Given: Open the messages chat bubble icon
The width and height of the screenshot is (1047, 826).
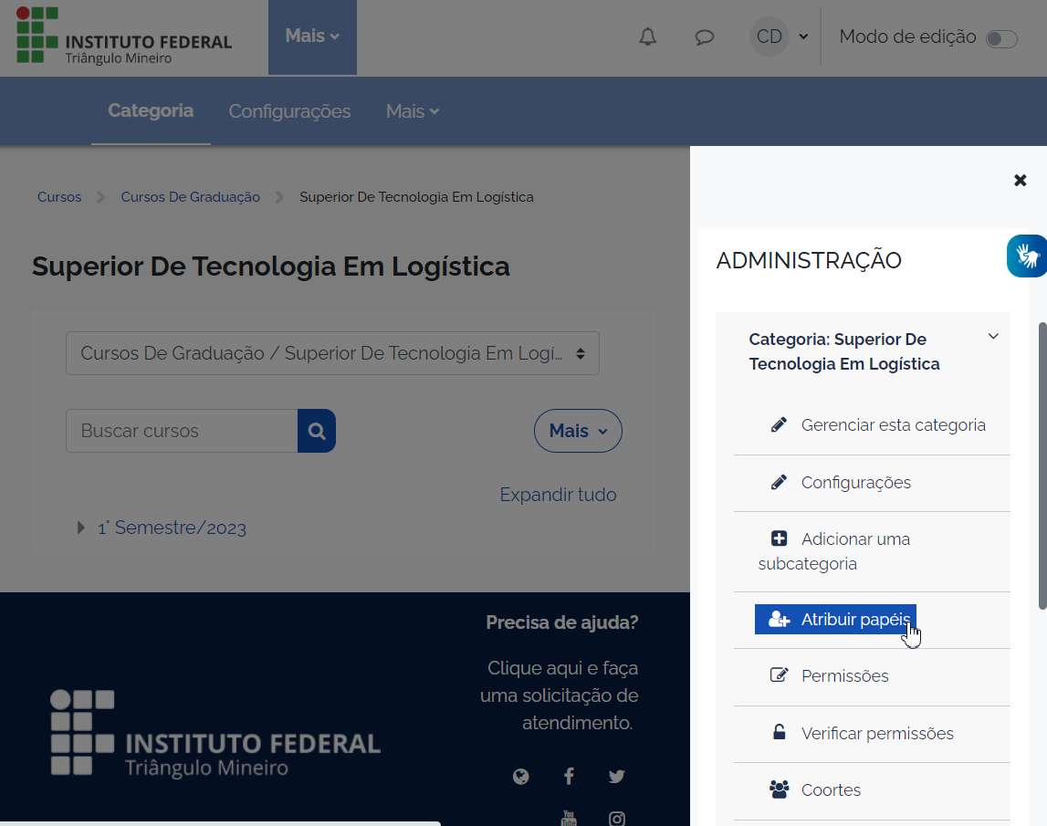Looking at the screenshot, I should coord(704,37).
